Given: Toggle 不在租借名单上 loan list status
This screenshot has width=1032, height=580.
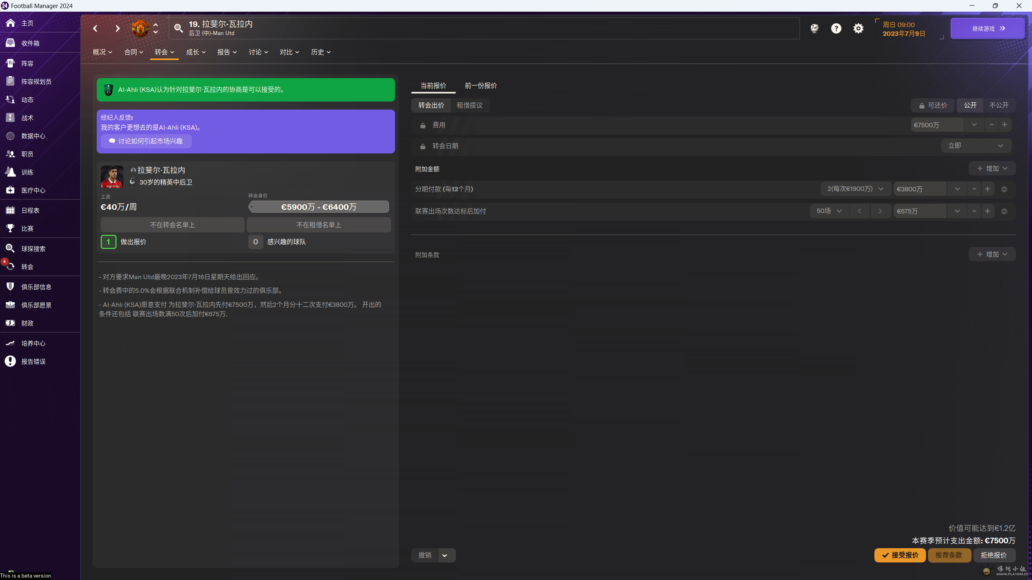Looking at the screenshot, I should coord(318,225).
